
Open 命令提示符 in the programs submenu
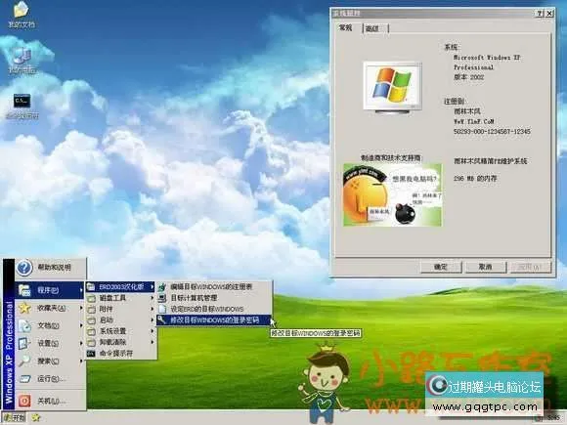(121, 353)
